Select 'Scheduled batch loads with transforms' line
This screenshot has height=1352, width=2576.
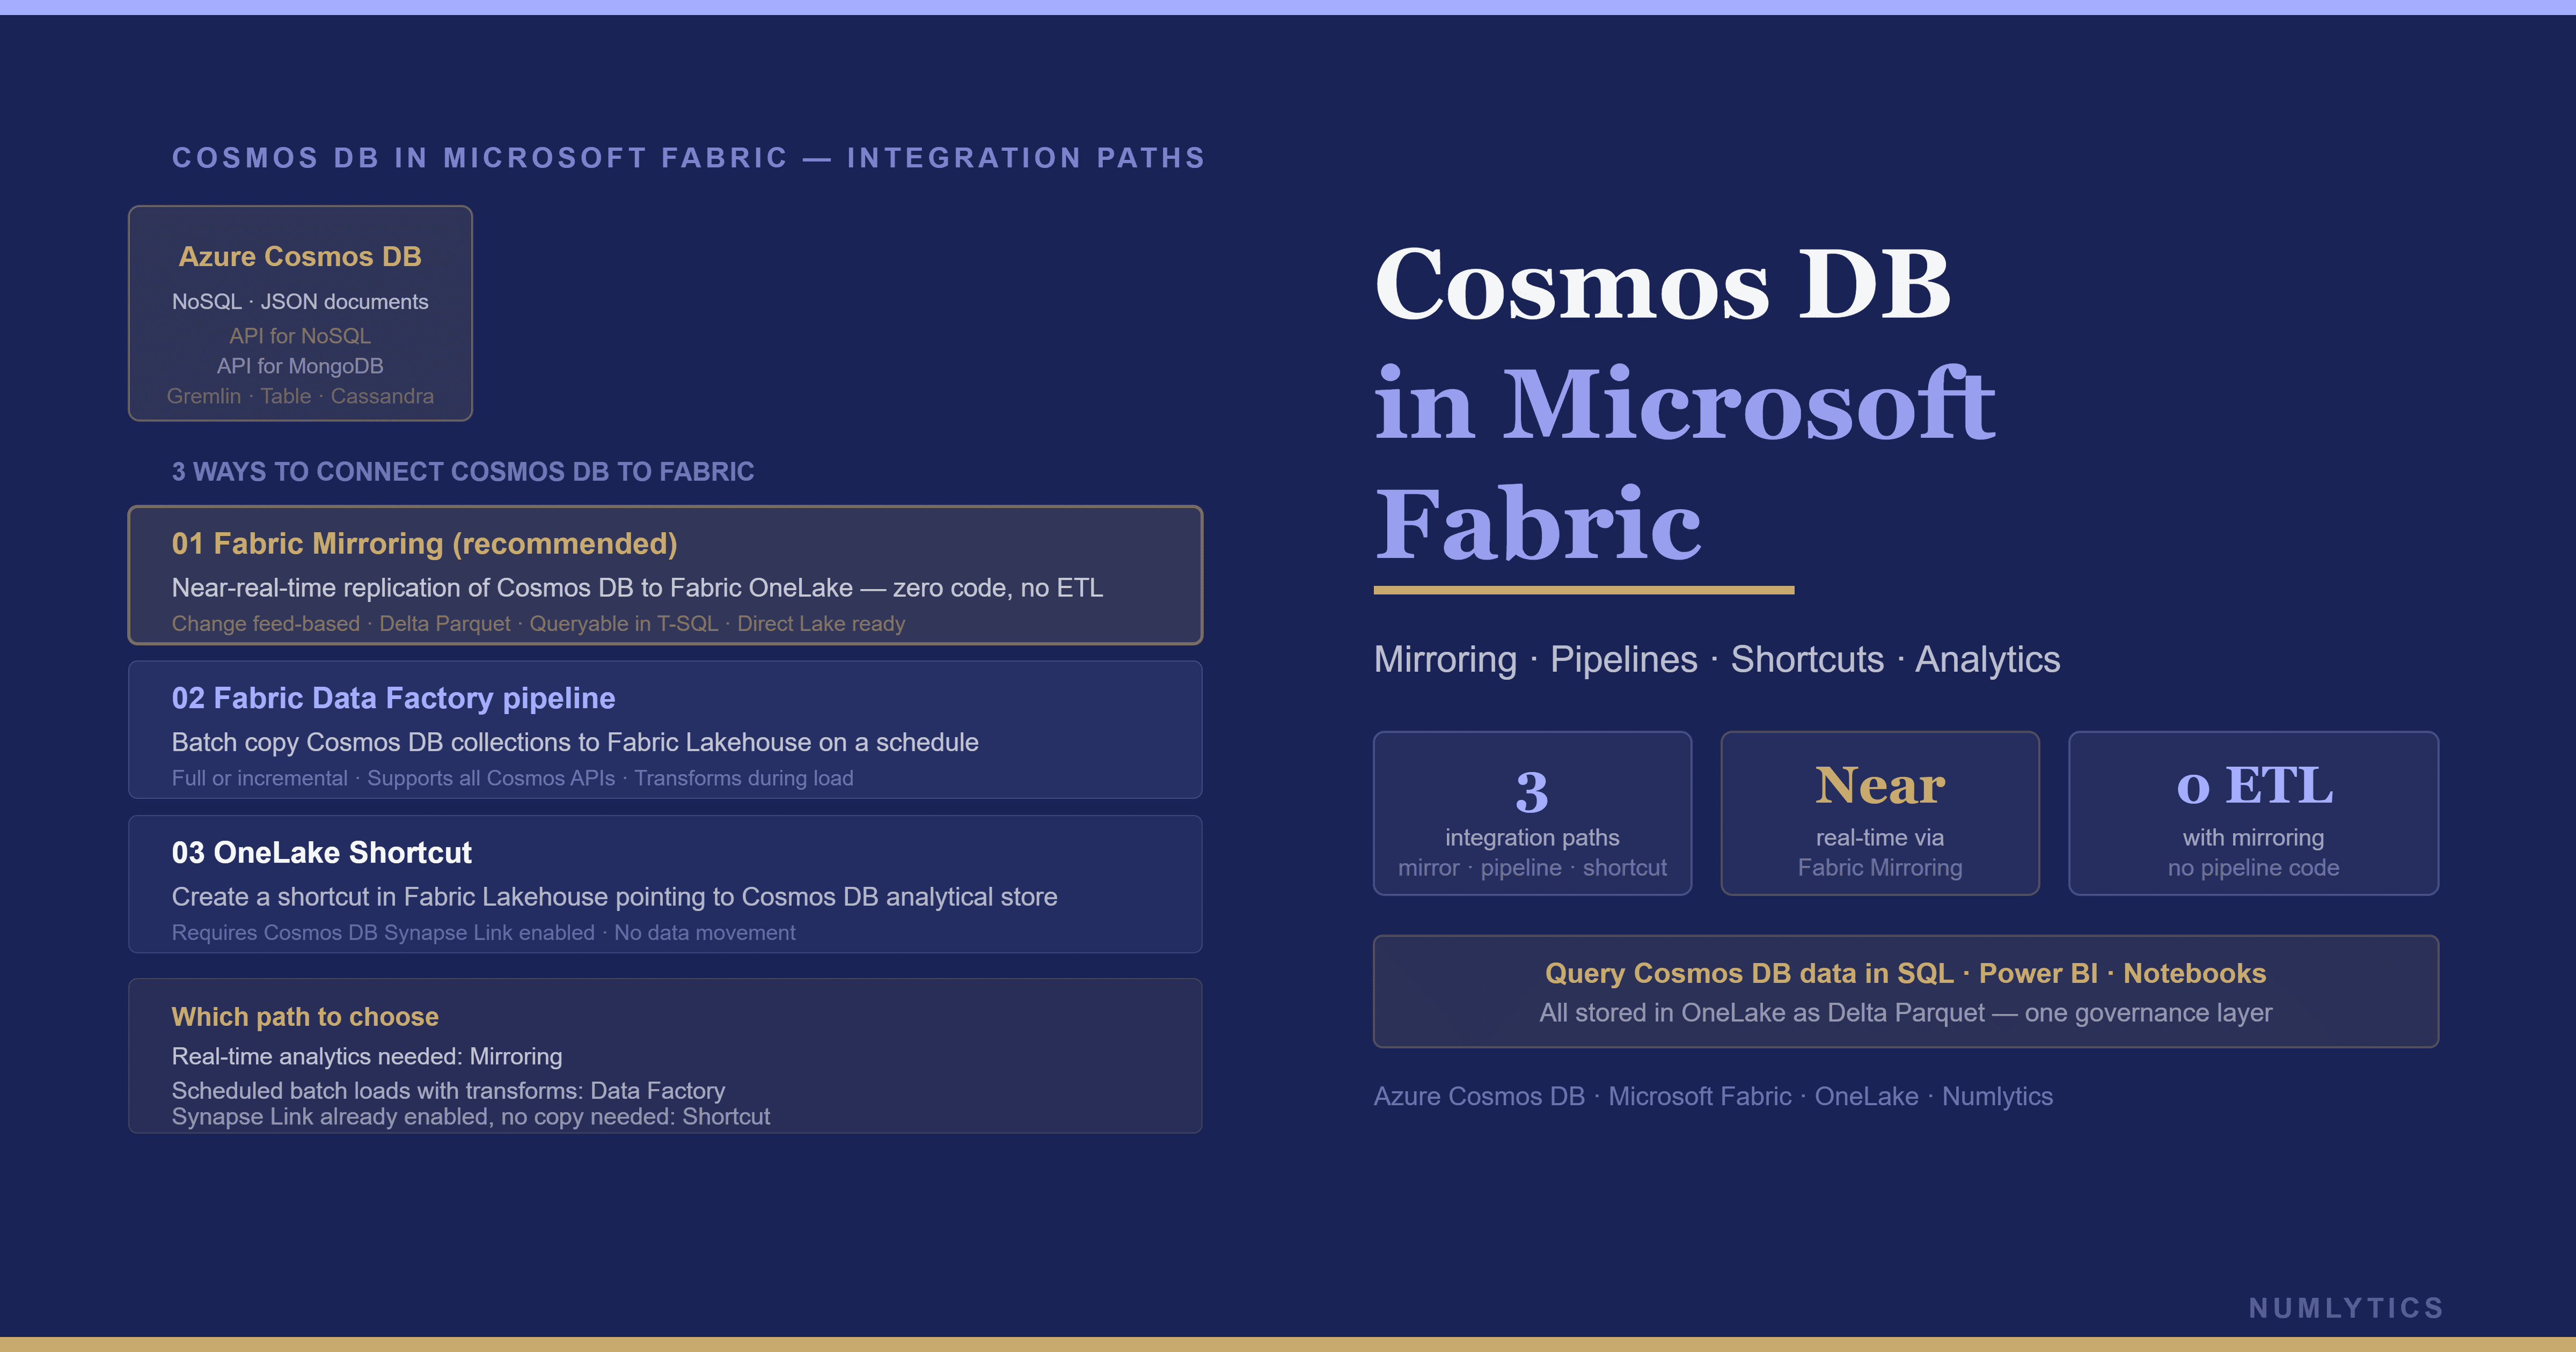coord(448,1091)
